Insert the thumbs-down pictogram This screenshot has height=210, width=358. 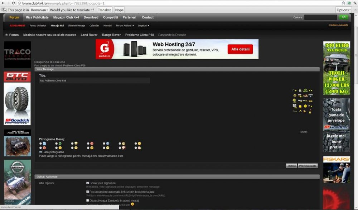[x=124, y=147]
